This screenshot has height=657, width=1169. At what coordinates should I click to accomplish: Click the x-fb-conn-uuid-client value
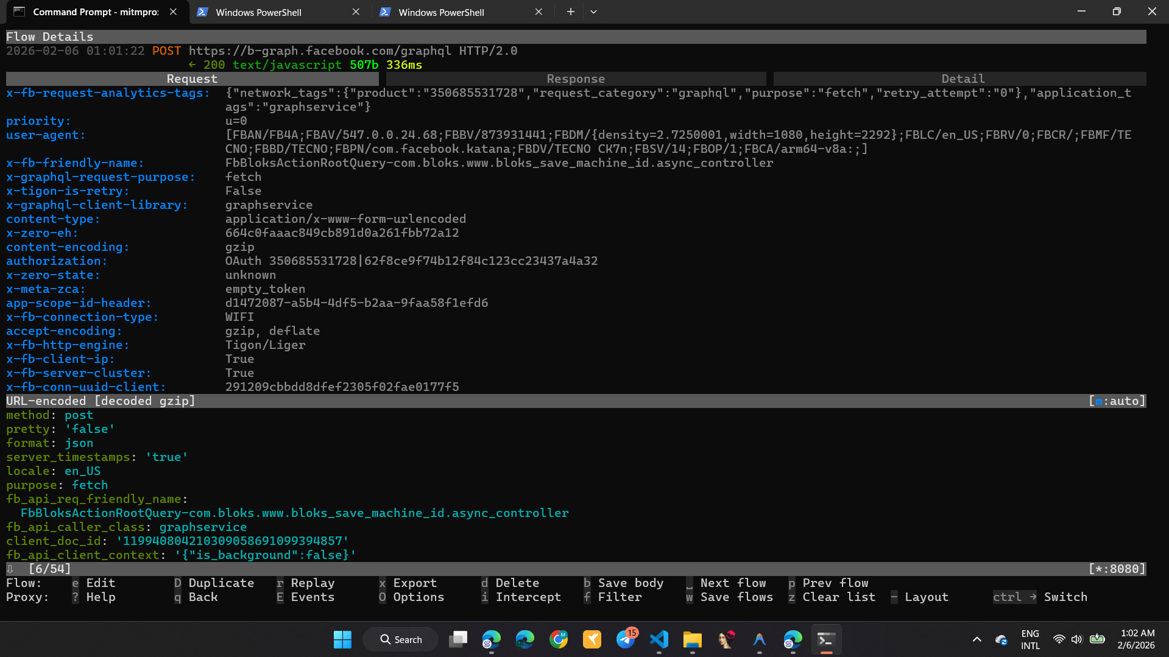(x=342, y=387)
